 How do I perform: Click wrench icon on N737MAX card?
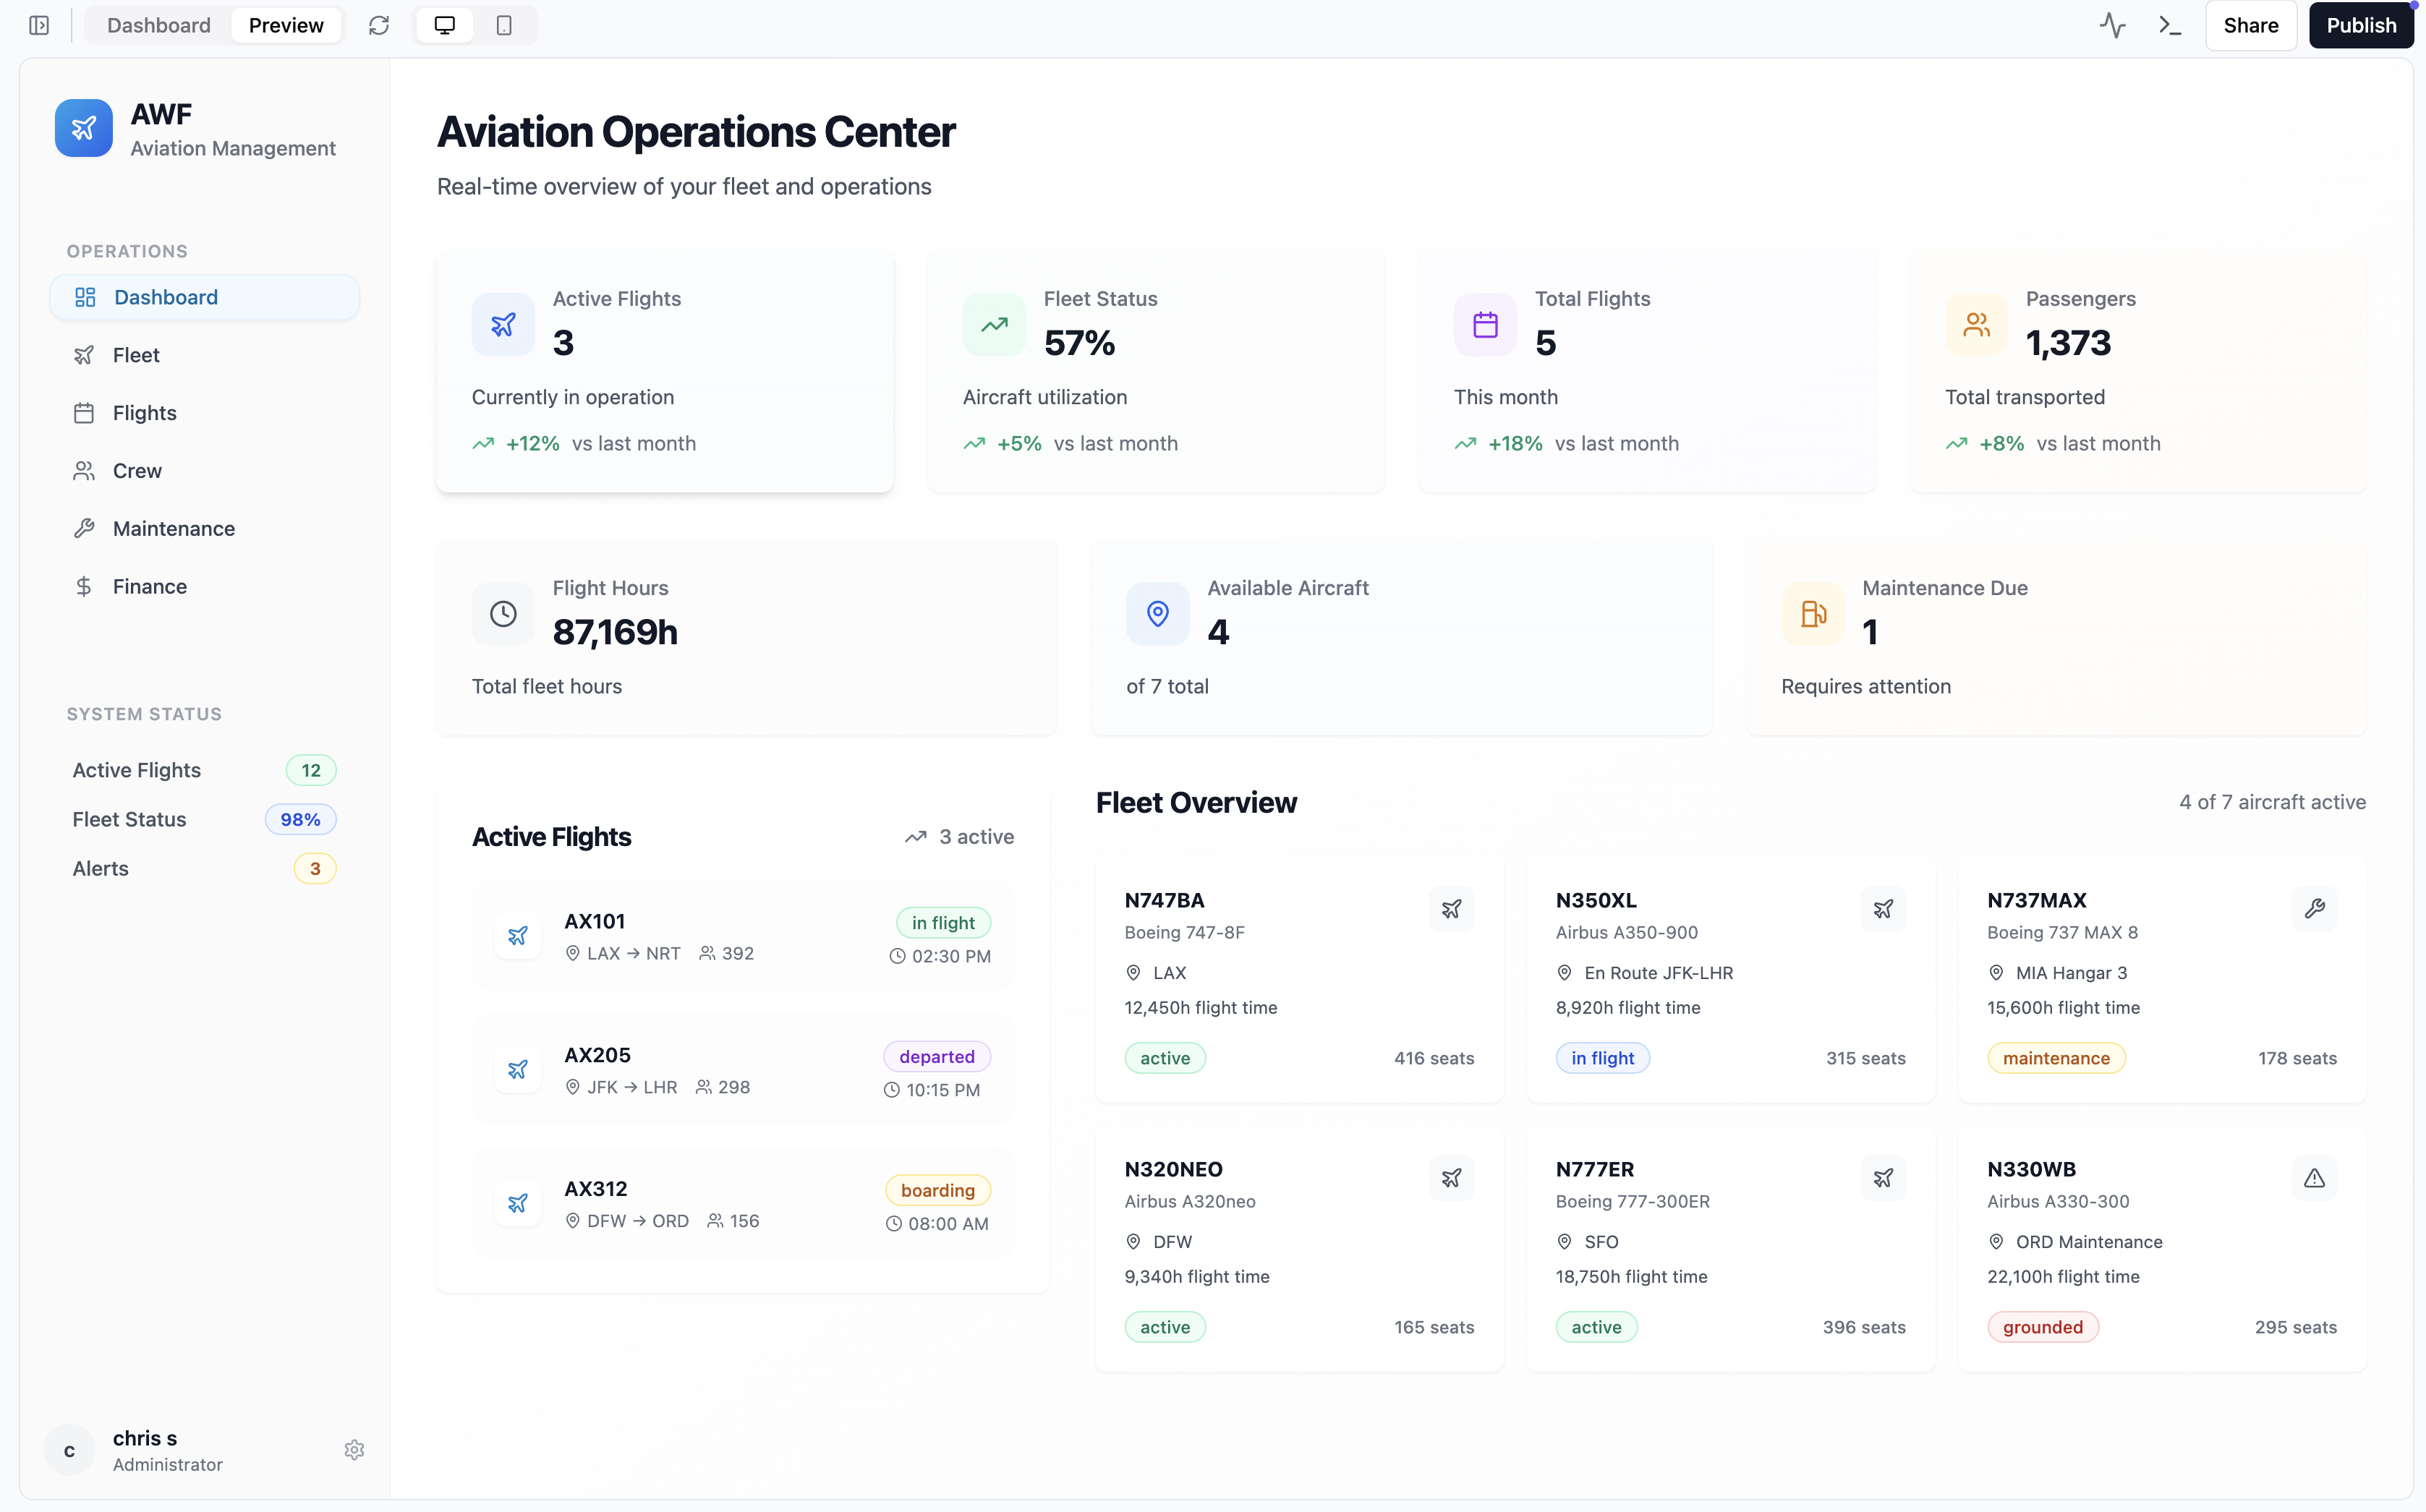pos(2314,908)
